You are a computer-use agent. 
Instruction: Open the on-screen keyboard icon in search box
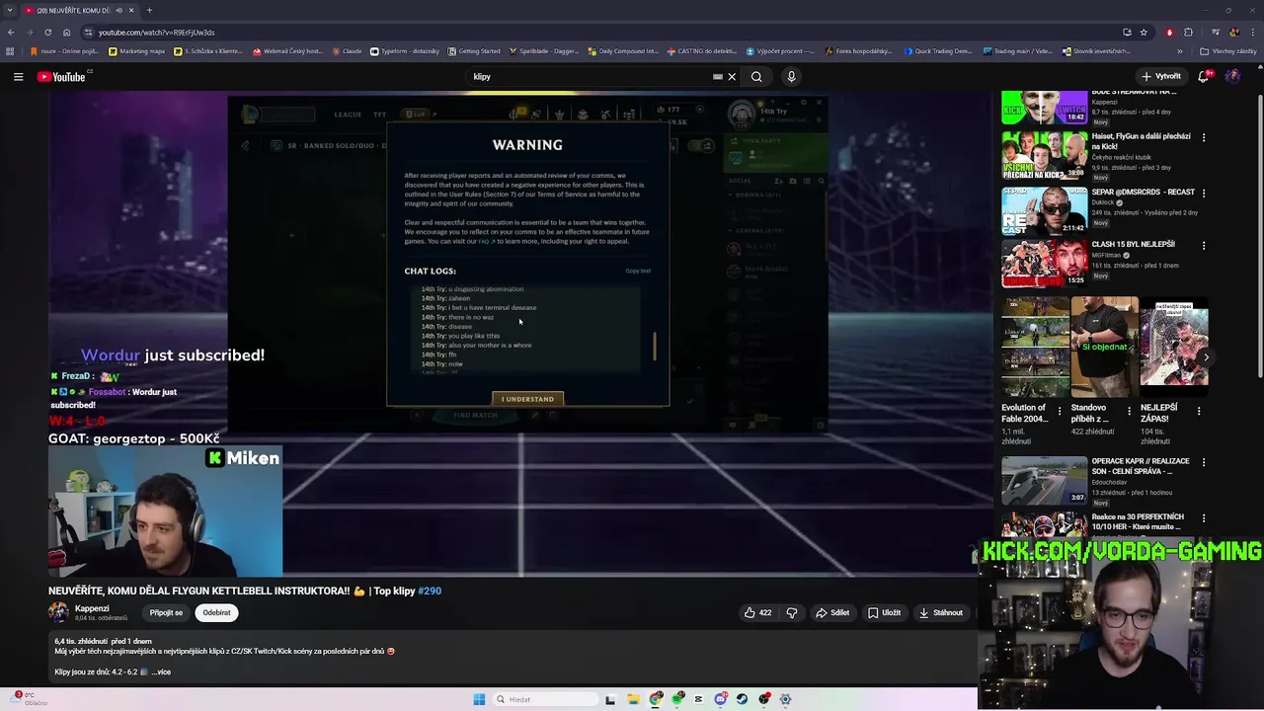tap(718, 77)
